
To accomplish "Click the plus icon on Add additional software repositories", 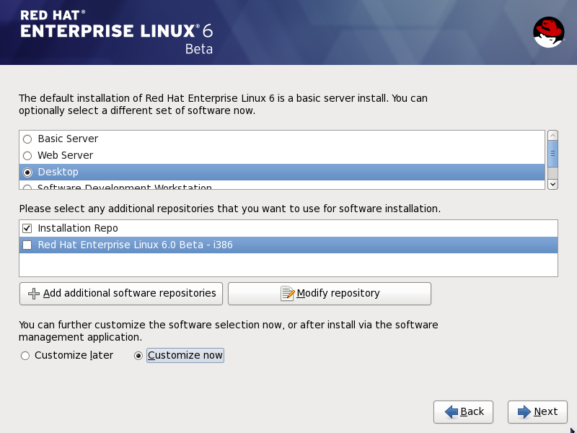I will click(33, 294).
